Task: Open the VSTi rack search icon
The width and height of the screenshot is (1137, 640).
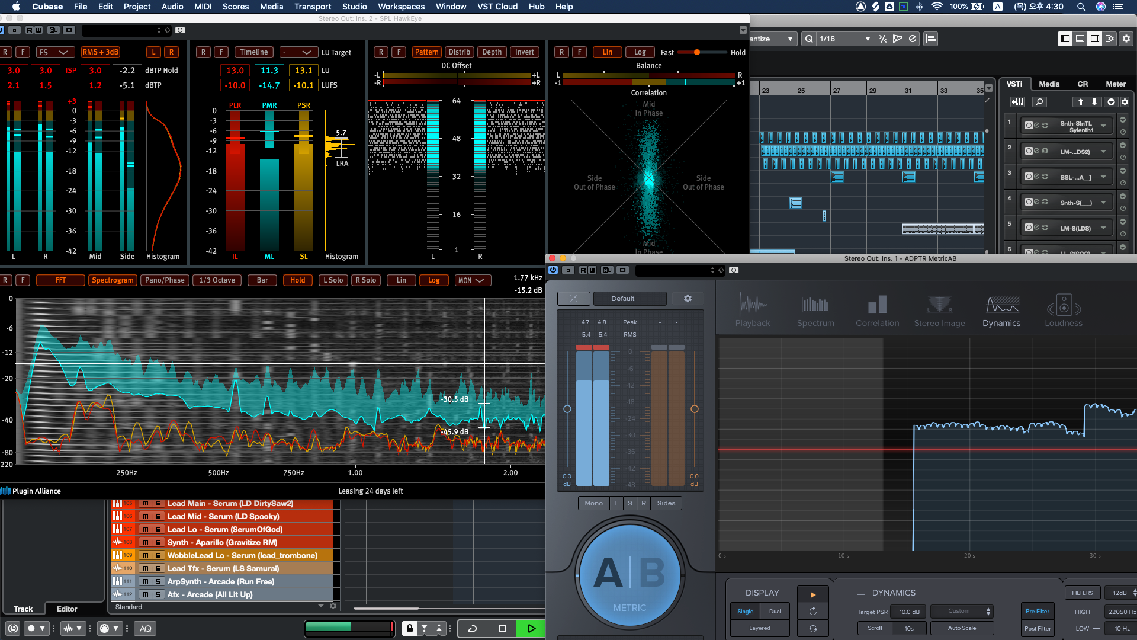Action: pyautogui.click(x=1039, y=102)
